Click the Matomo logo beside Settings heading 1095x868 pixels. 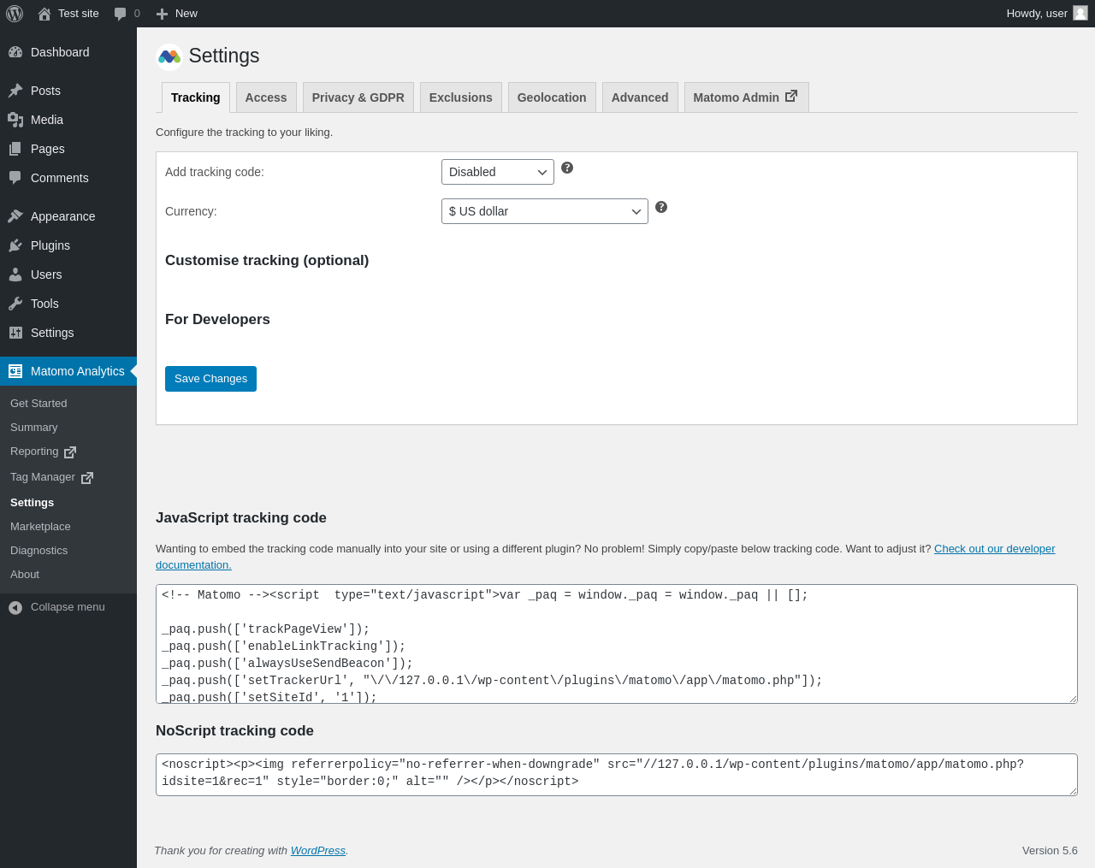pos(169,56)
